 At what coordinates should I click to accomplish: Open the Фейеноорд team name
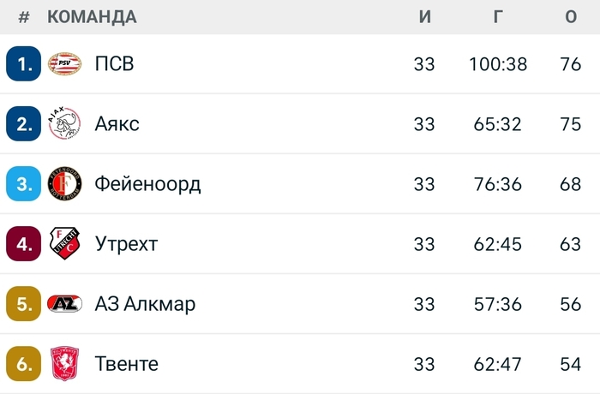click(x=147, y=184)
